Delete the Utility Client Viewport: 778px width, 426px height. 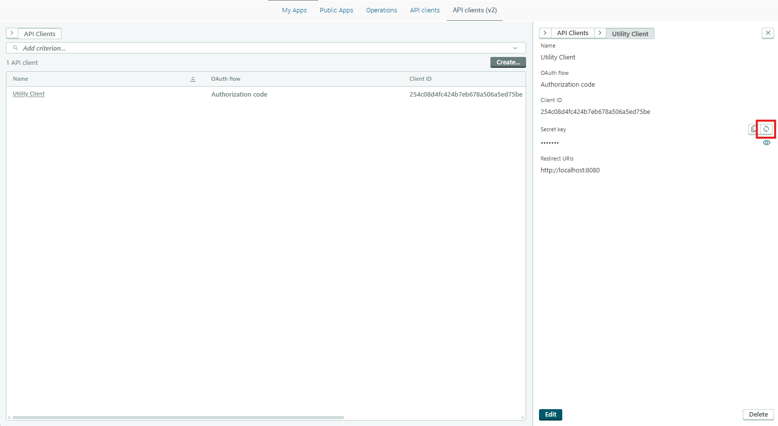[x=758, y=415]
